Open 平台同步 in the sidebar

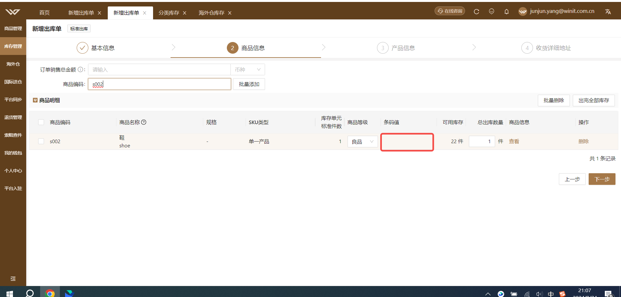pos(13,100)
